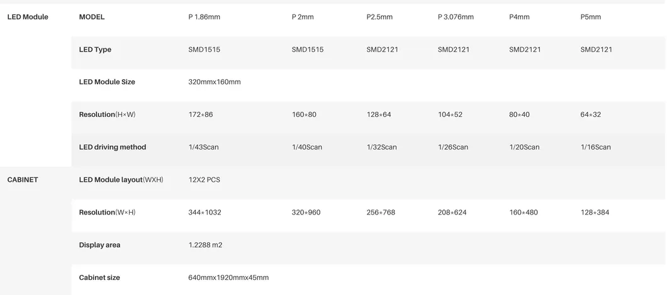The width and height of the screenshot is (667, 295).
Task: Click the CABINET section heading
Action: [x=23, y=180]
